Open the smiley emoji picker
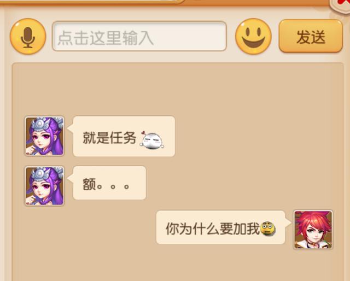This screenshot has width=350, height=281. pos(253,37)
